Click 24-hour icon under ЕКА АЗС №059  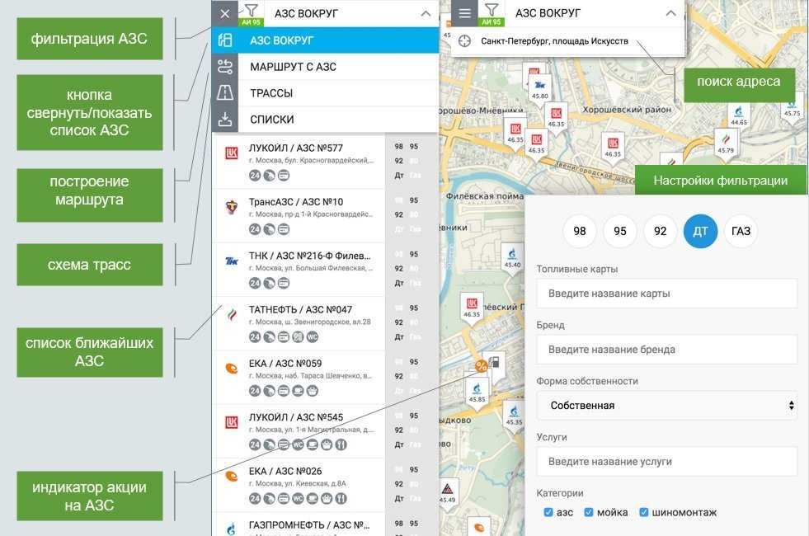(255, 391)
